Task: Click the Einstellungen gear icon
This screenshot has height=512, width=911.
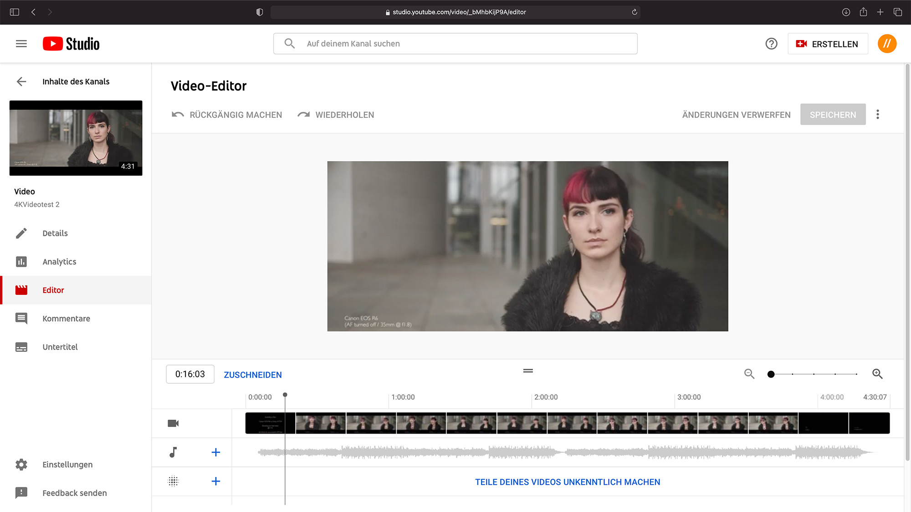Action: click(21, 464)
